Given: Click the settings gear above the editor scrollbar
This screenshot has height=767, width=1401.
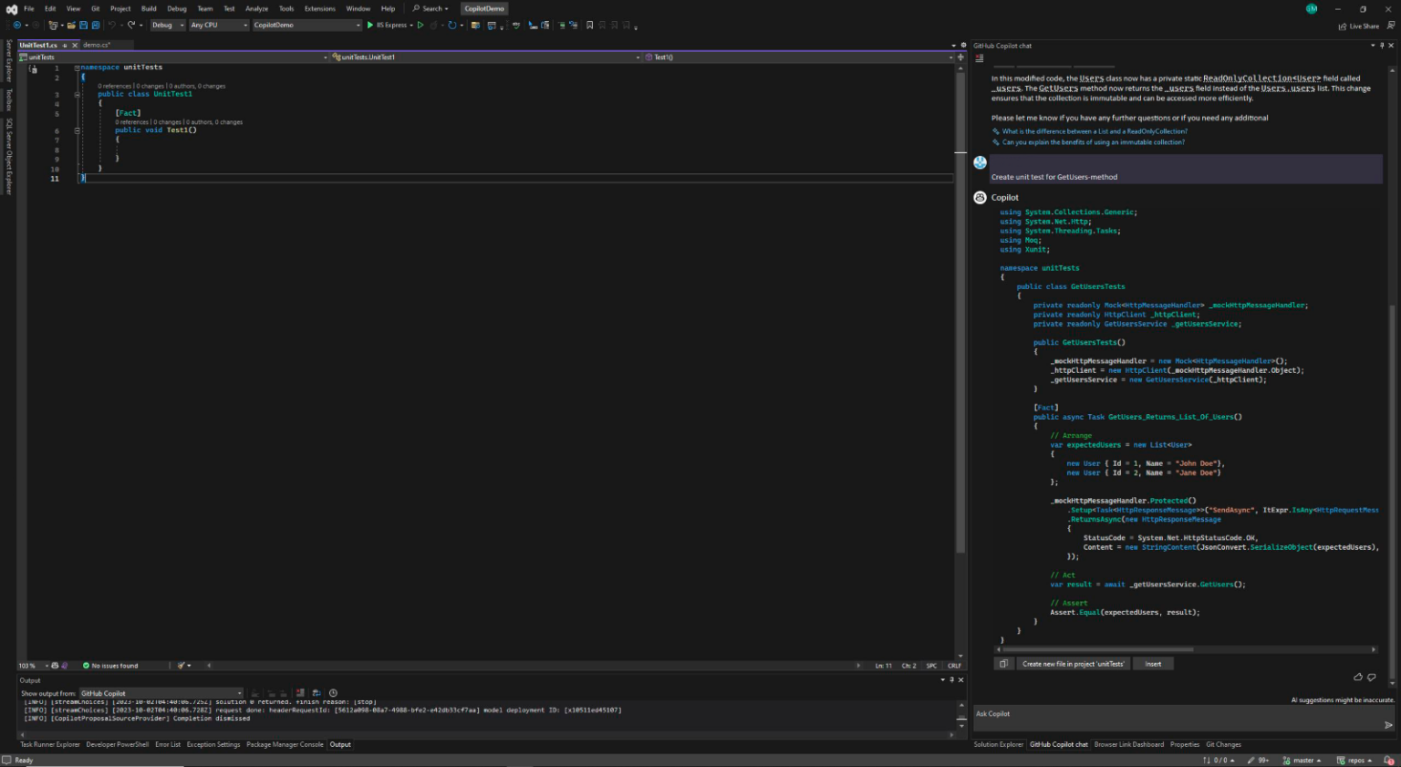Looking at the screenshot, I should [963, 45].
